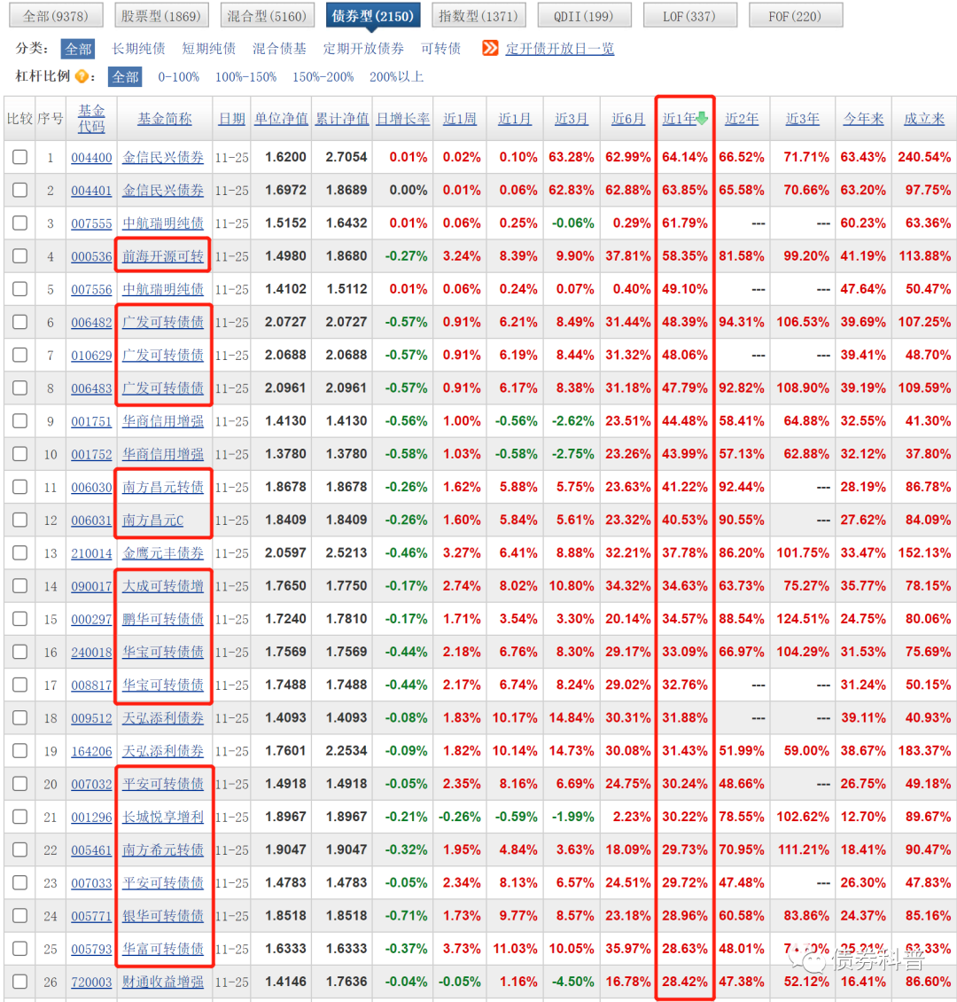Filter leverage ratio to 200%以上
The height and width of the screenshot is (1002, 957).
pos(396,76)
